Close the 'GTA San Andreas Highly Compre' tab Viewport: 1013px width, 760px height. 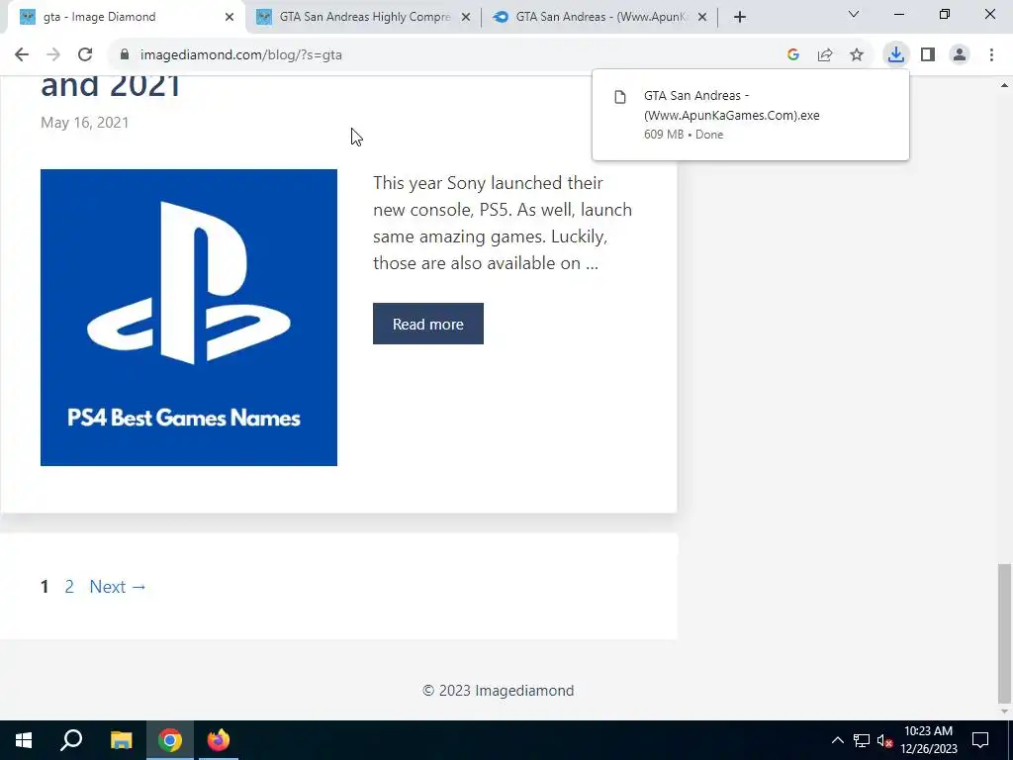click(x=466, y=18)
